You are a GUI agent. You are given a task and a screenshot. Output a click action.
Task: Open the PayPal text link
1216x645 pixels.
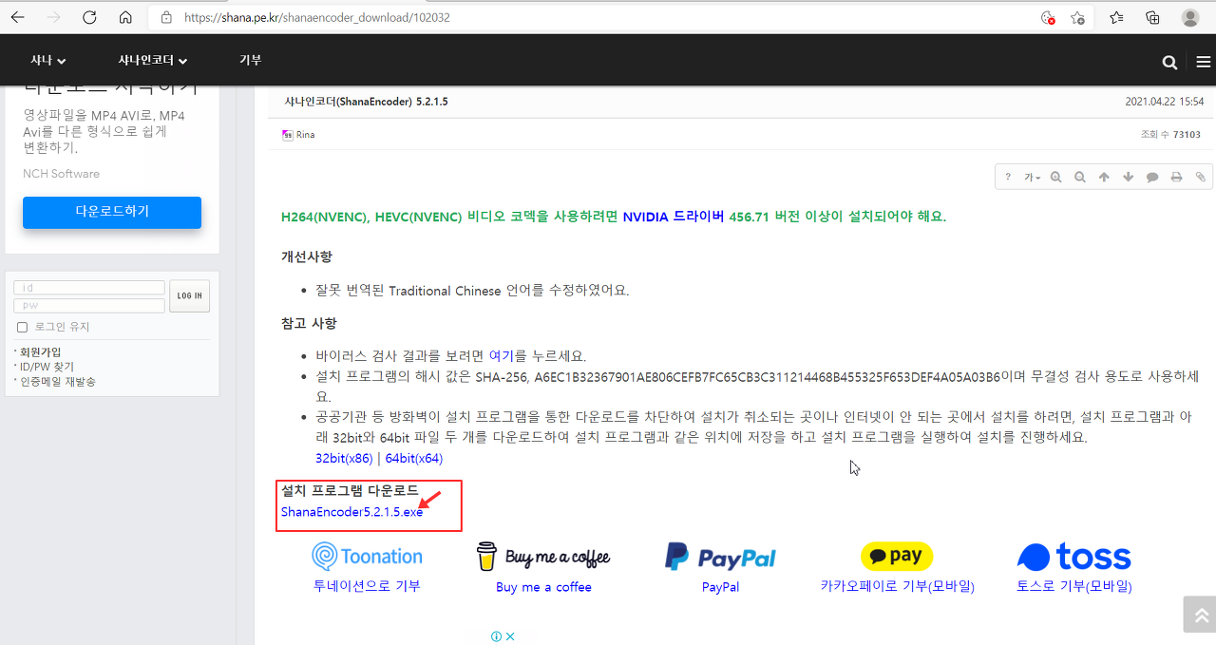click(720, 587)
